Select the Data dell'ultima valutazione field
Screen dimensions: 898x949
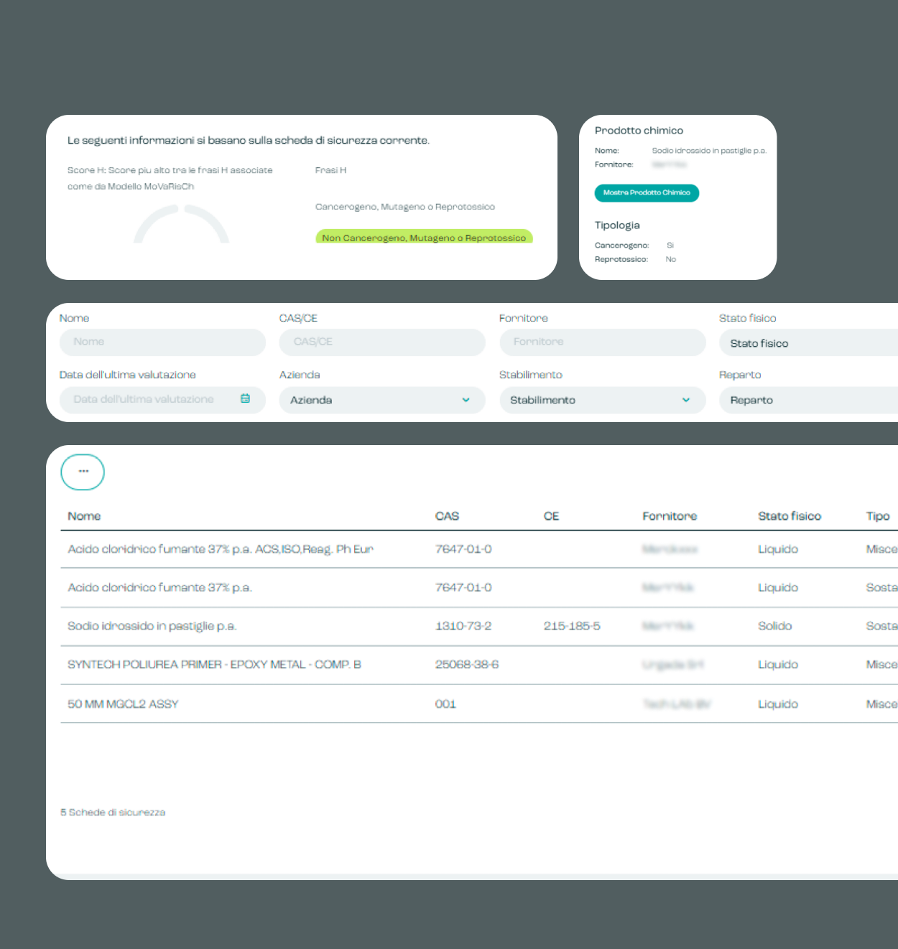click(162, 400)
